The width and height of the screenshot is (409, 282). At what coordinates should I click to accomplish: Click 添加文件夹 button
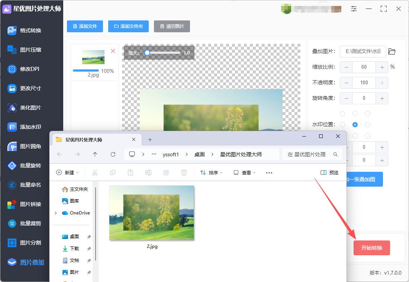pos(128,26)
